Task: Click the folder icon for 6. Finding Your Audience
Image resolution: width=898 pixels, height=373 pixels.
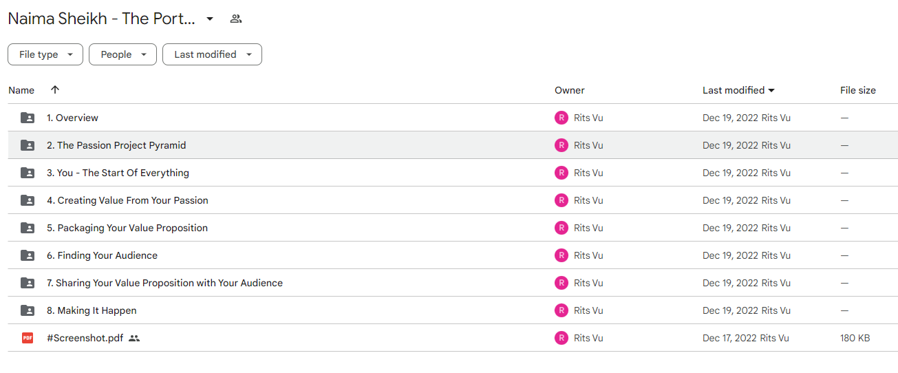Action: [x=28, y=255]
